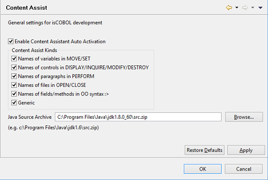
Task: Toggle Names of controls in DISPLAY/INQUIRE/MODIFY/DESTROY
Action: (x=15, y=68)
